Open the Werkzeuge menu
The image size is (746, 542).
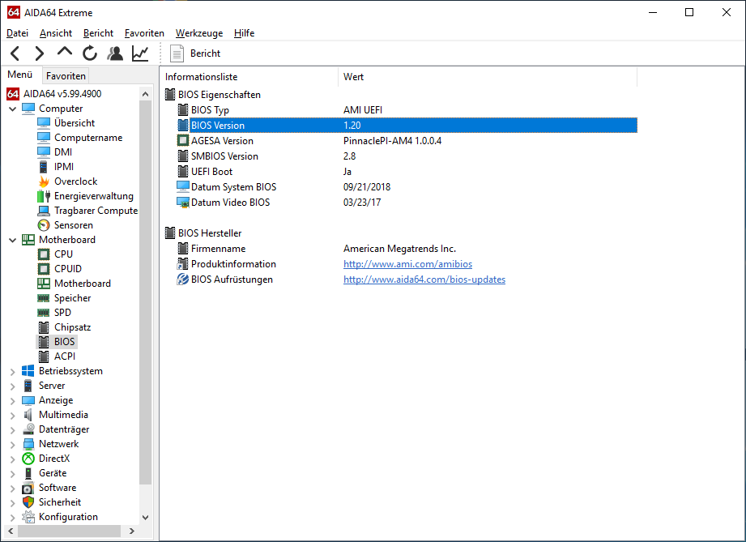(x=199, y=33)
